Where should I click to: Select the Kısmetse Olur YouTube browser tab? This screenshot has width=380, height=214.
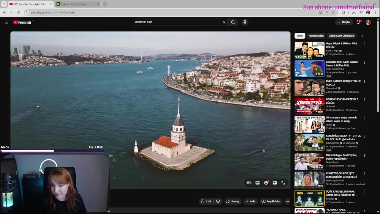[30, 4]
